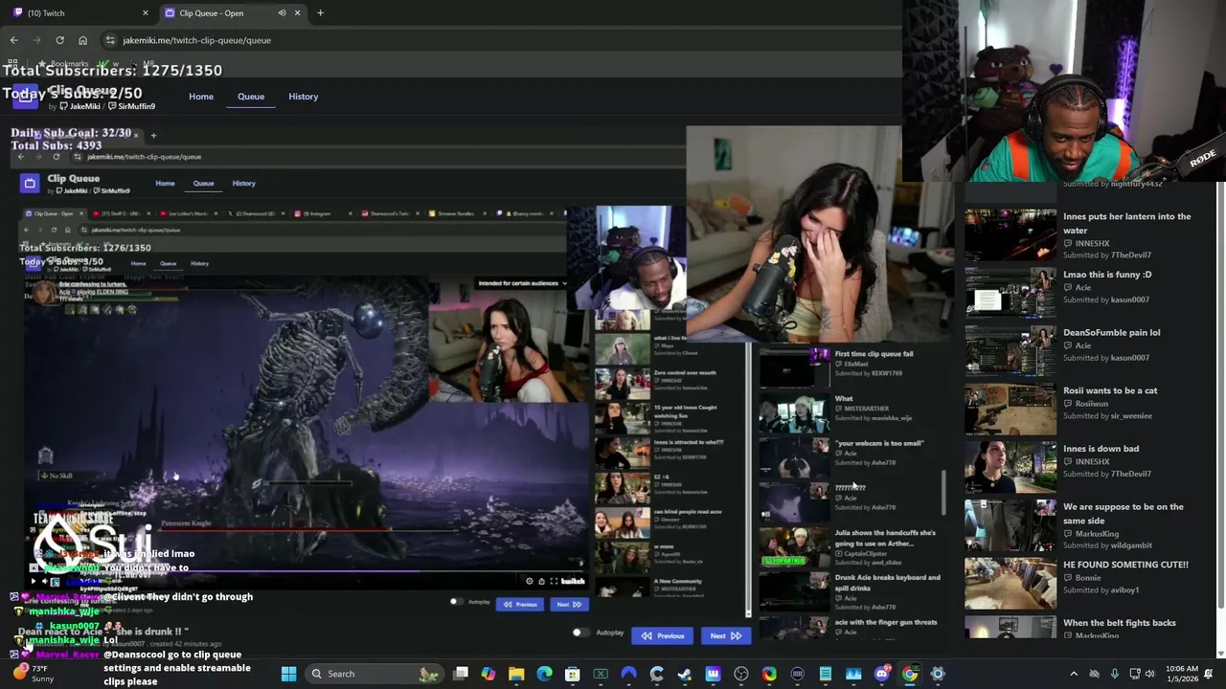Switch to Google Chrome in the taskbar
This screenshot has height=689, width=1226.
[x=910, y=674]
